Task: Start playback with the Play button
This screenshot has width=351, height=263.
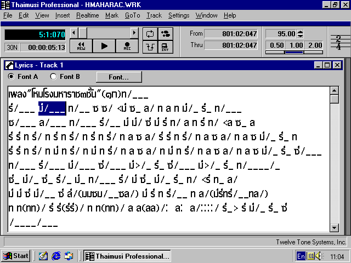Action: (104, 46)
